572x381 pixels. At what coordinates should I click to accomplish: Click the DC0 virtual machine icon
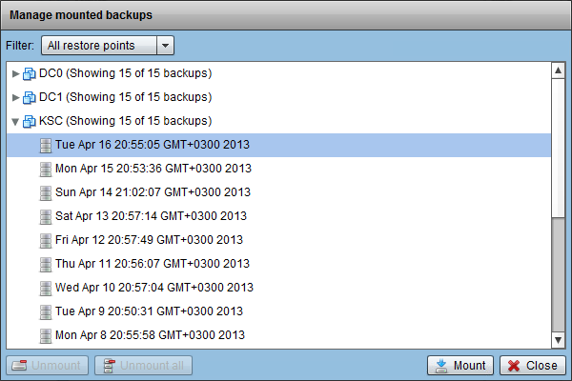coord(30,73)
